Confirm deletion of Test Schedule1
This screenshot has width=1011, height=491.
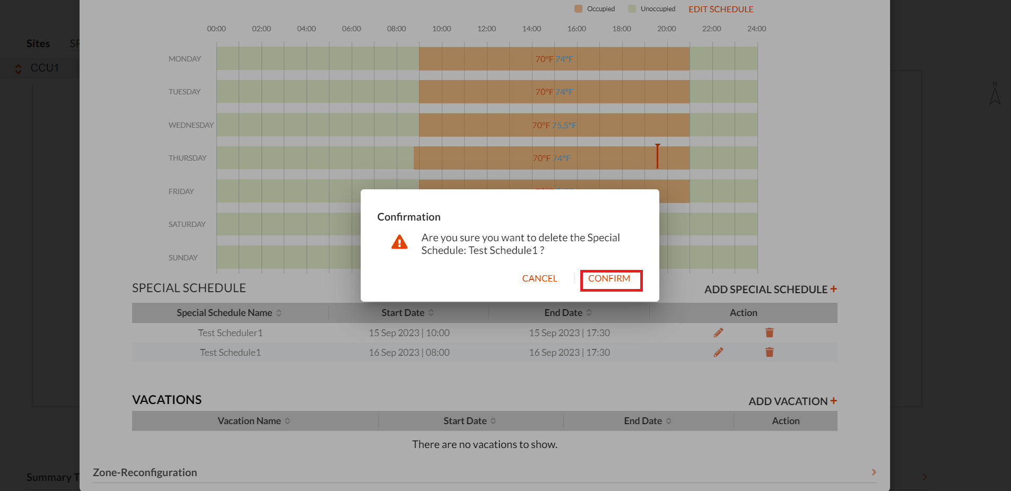click(609, 279)
